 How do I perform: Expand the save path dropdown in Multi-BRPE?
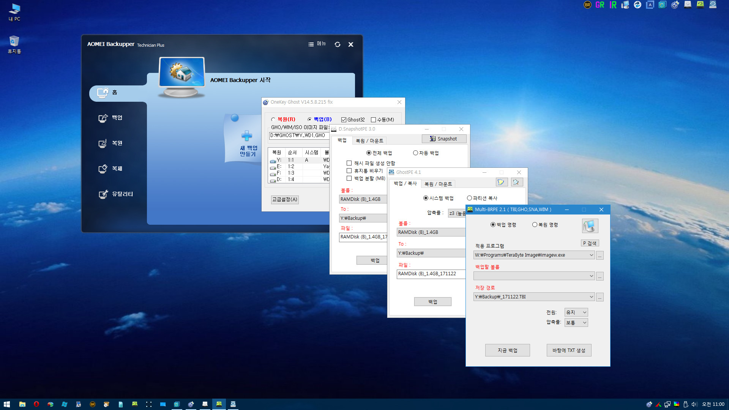(591, 297)
